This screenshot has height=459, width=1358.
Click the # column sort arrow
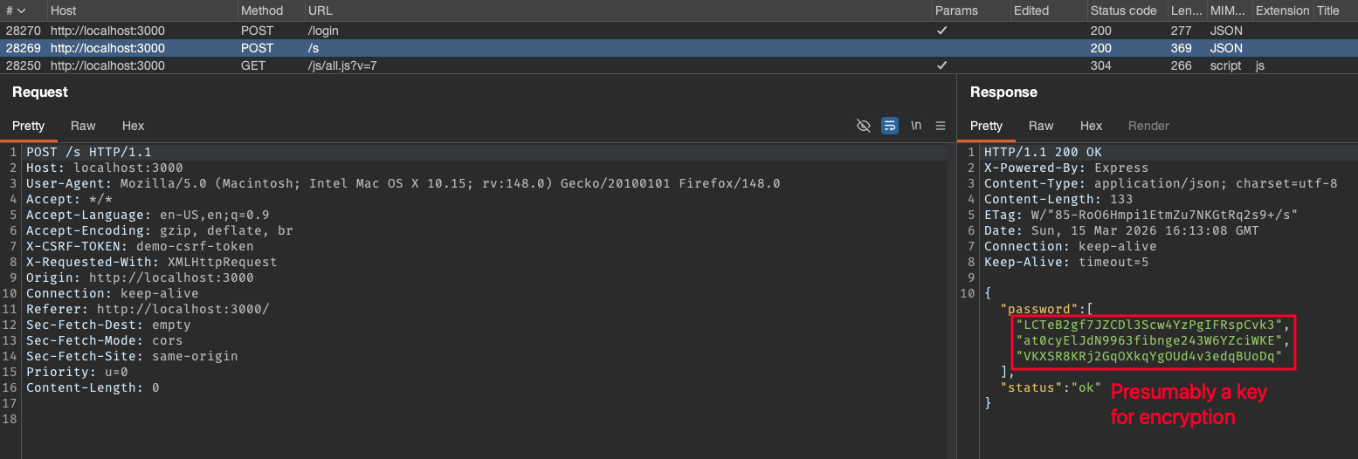(x=21, y=10)
